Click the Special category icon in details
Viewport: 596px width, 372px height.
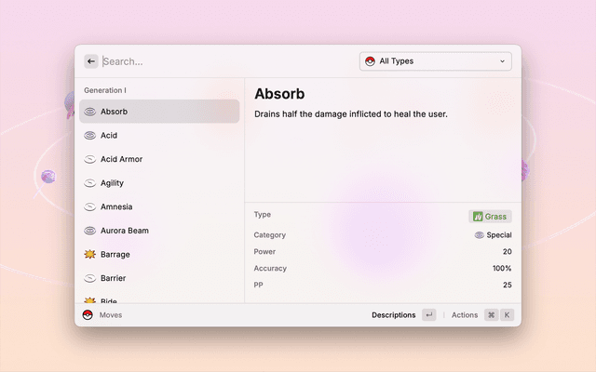click(480, 235)
